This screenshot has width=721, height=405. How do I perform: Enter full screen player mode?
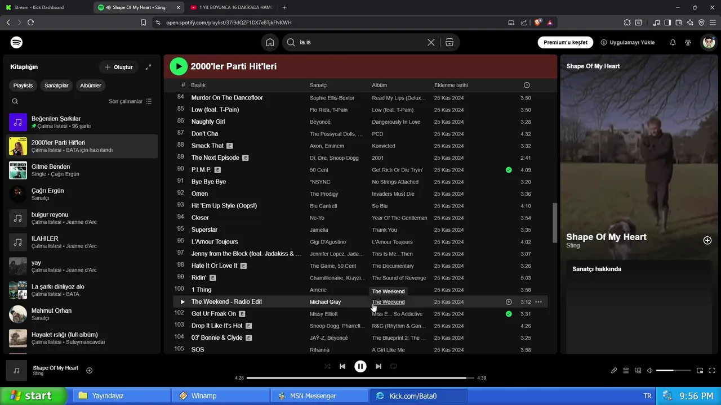[x=711, y=371]
